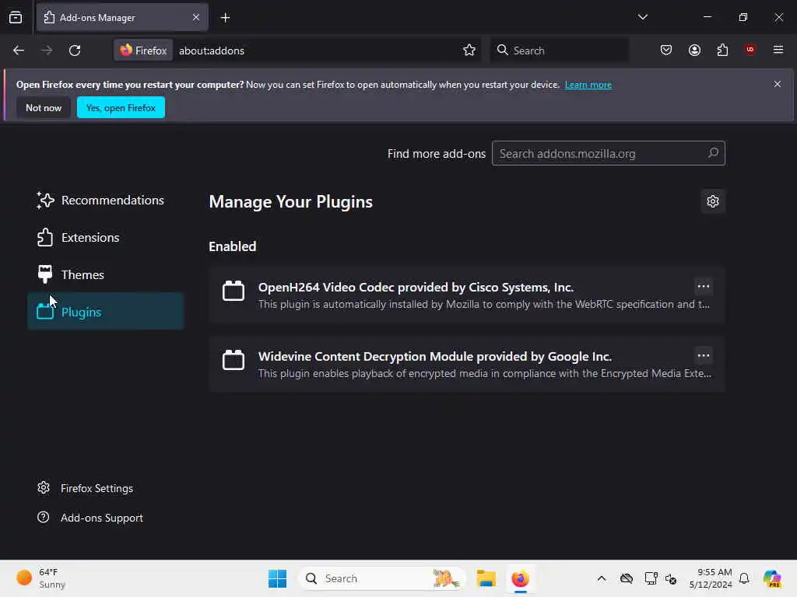Open File Explorer from the taskbar

click(x=486, y=578)
